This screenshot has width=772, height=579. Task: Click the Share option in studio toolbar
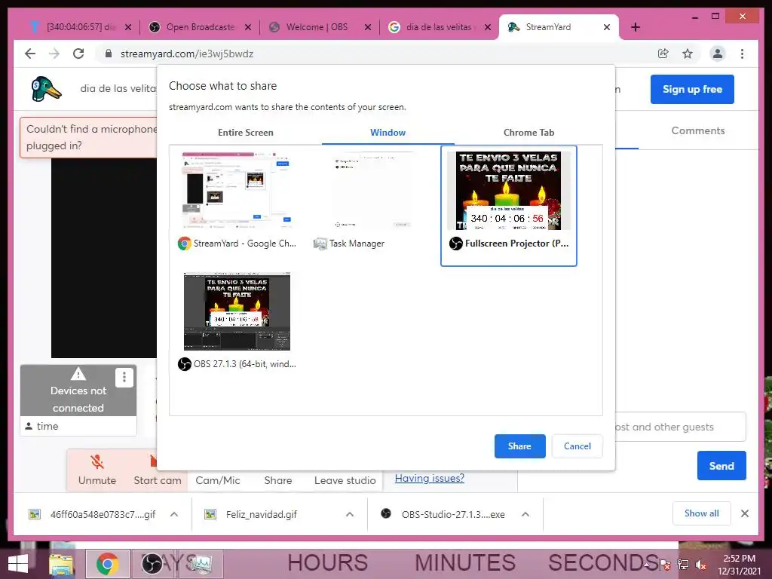pyautogui.click(x=277, y=480)
